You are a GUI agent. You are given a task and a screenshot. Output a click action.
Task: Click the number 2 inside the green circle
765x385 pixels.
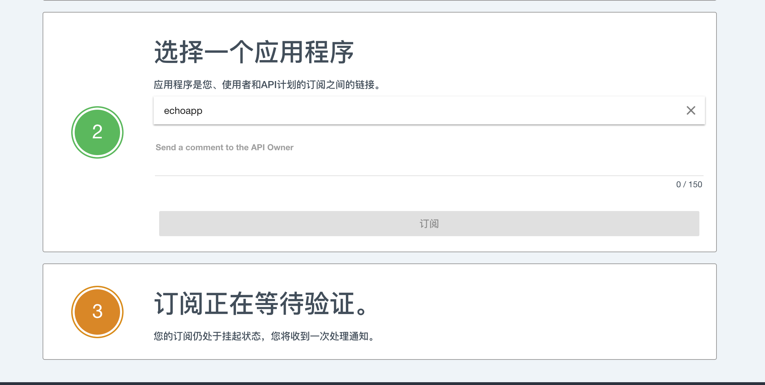point(97,132)
